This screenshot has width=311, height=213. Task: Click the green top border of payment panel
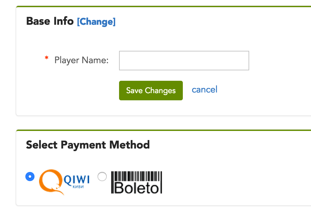[163, 130]
